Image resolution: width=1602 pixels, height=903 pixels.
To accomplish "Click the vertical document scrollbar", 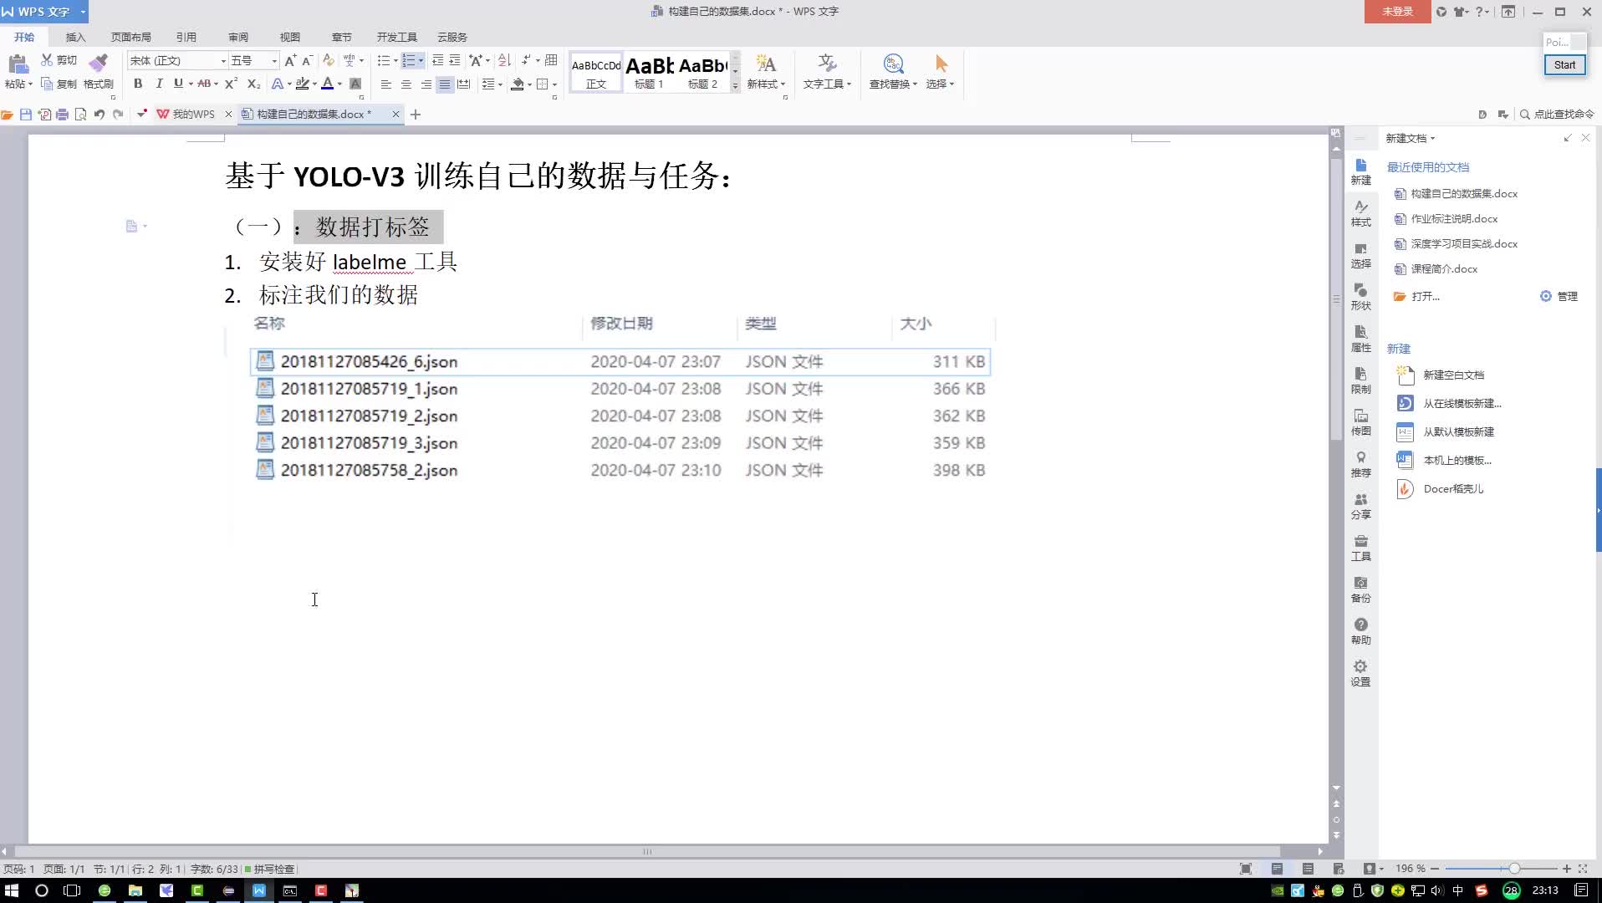I will click(1336, 298).
